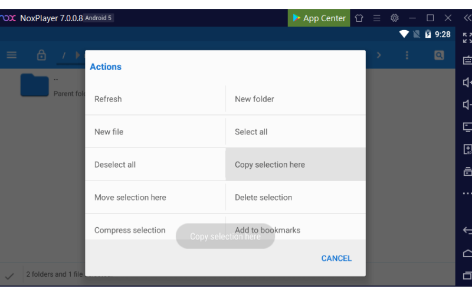Click the checkmark icon in bottom bar
The height and width of the screenshot is (295, 472).
coord(9,276)
